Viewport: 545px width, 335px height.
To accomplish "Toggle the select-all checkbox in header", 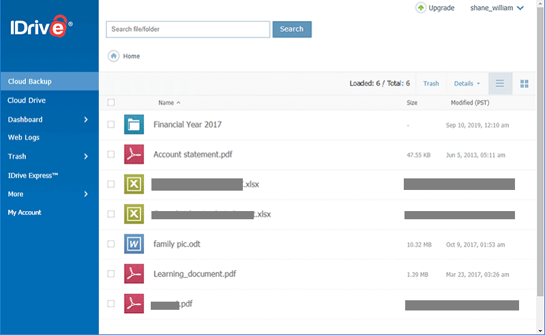I will click(111, 102).
